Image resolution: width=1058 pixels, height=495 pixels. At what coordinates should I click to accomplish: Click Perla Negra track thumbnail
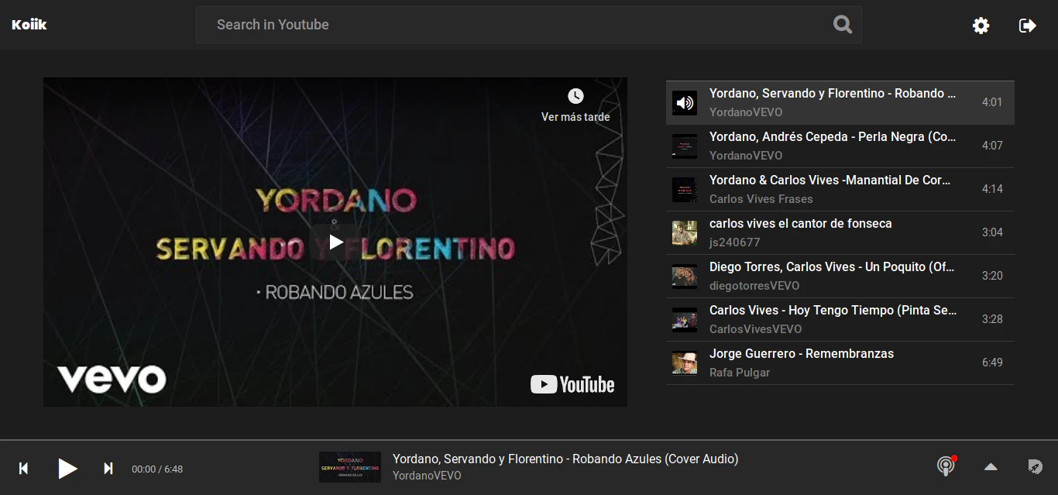pos(685,146)
